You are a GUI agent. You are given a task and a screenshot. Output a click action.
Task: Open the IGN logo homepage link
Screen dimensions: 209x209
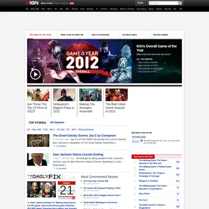[32, 3]
